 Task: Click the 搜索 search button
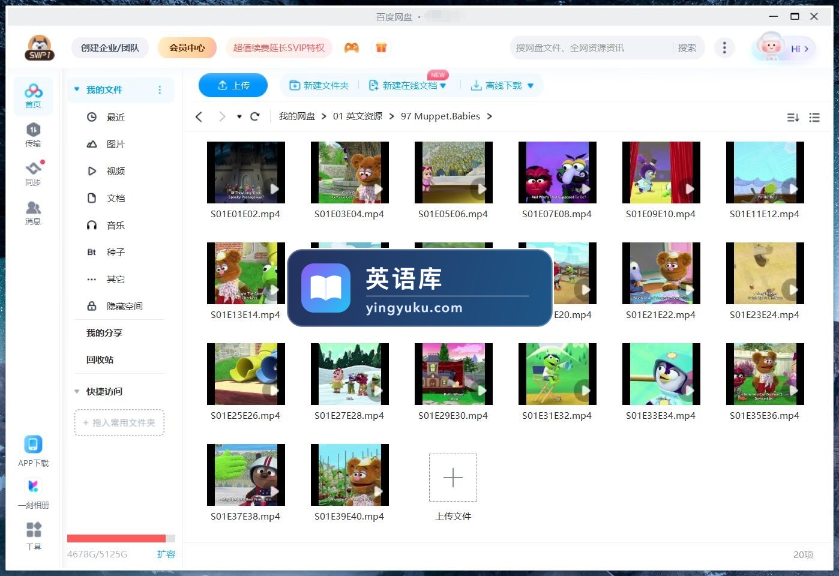[x=687, y=48]
